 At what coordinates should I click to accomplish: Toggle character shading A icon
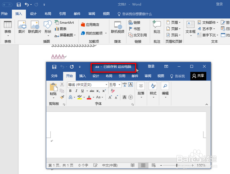(x=124, y=97)
